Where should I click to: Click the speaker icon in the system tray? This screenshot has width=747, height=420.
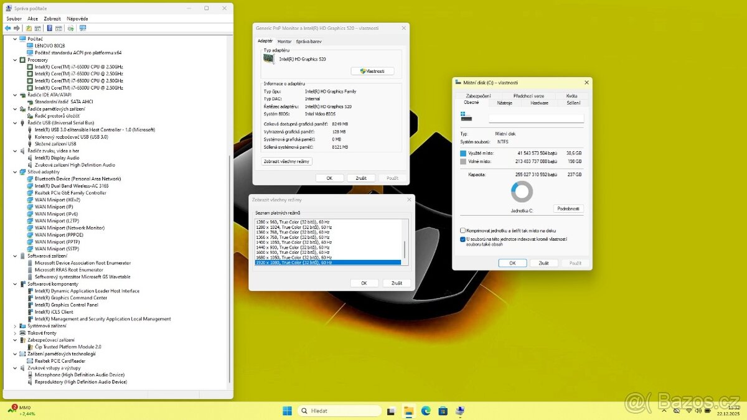[698, 411]
